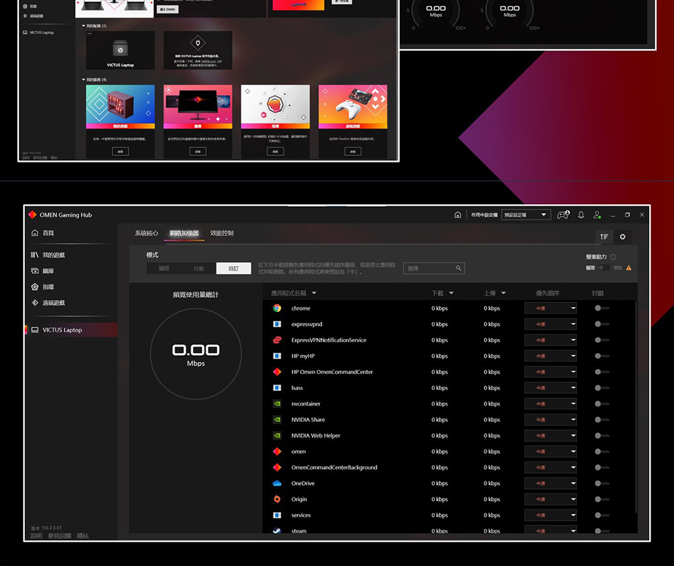
Task: Open priority dropdown for HP Omen OmenCommandCenter
Action: tap(551, 372)
